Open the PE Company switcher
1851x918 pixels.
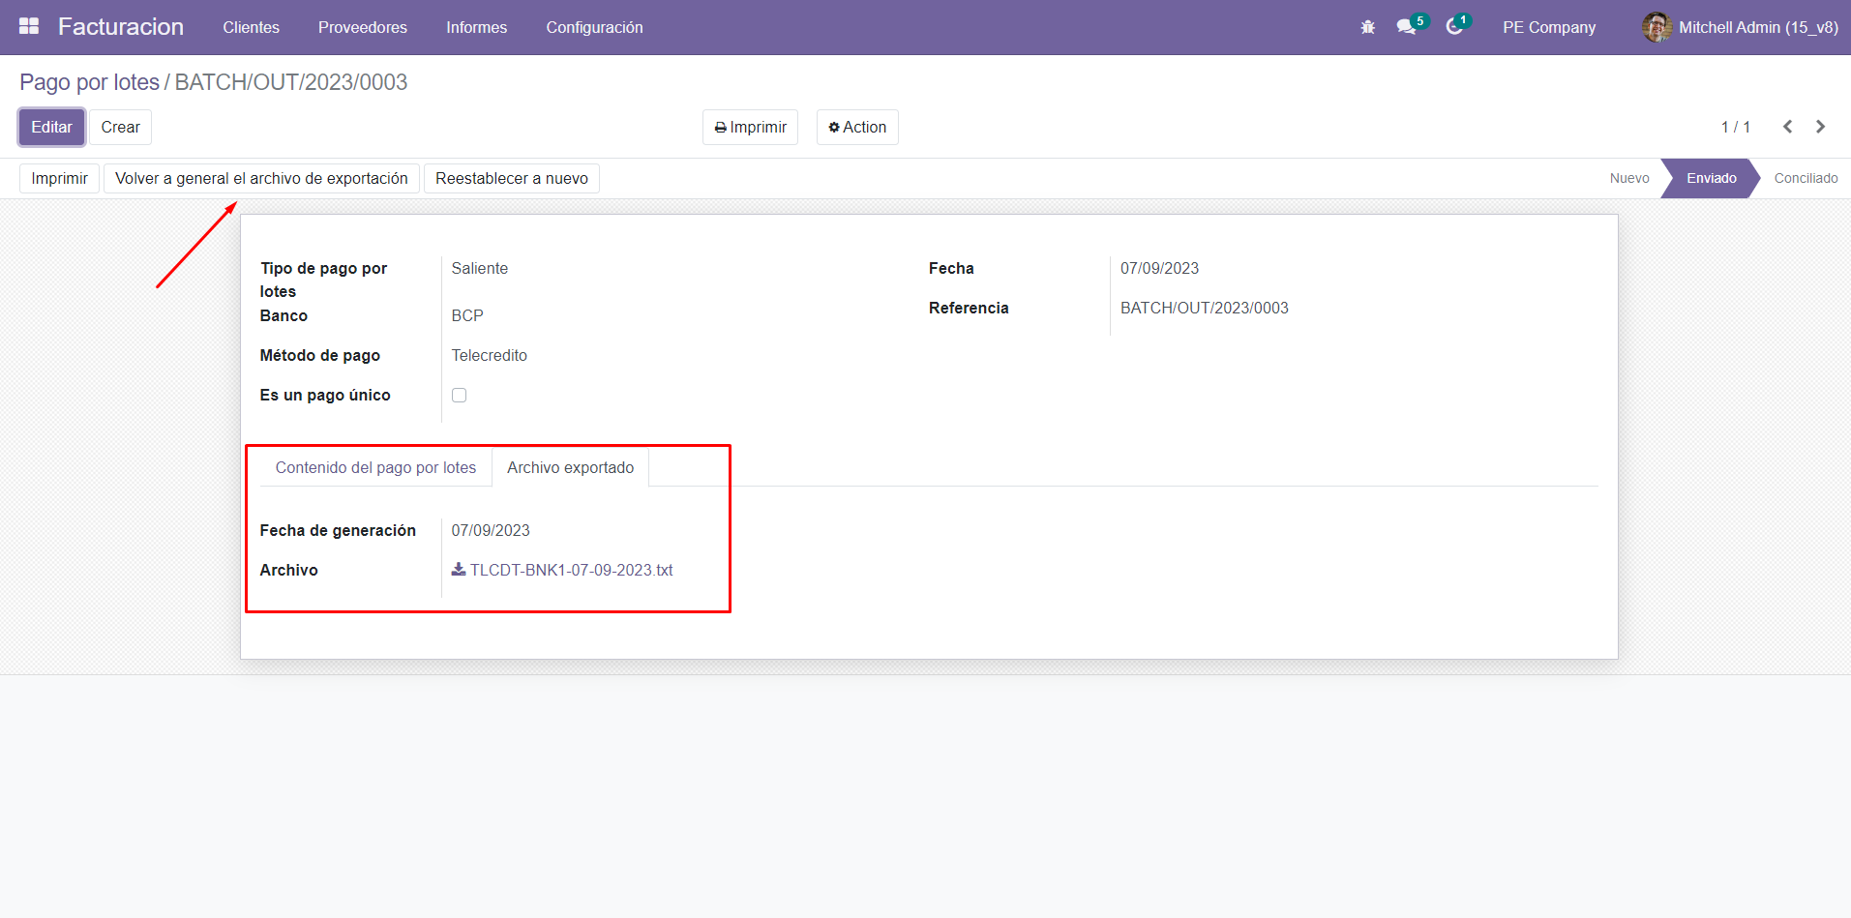tap(1549, 27)
